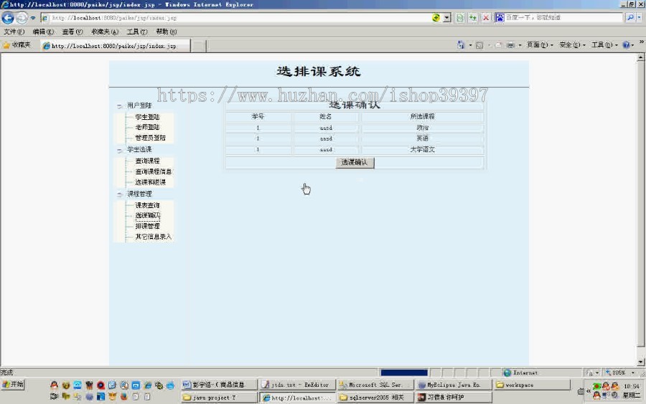Open the Home button dropdown arrow
Viewport: 646px width, 404px height.
click(x=470, y=45)
